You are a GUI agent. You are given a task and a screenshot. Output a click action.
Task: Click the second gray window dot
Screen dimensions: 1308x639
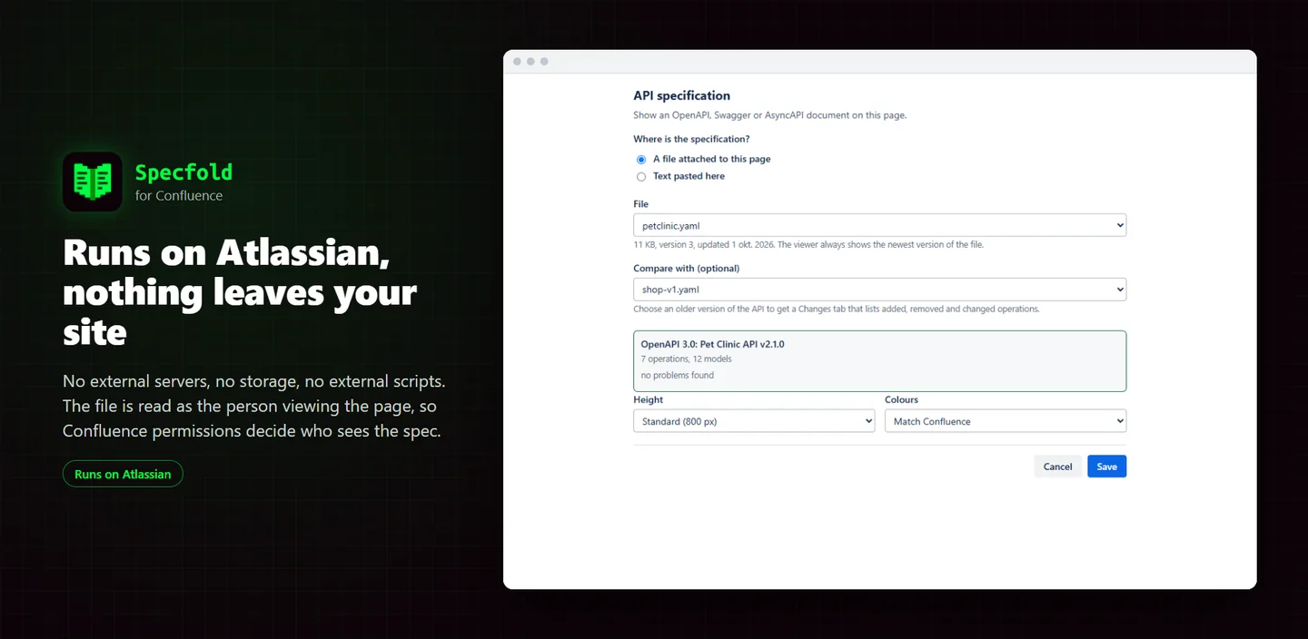530,62
